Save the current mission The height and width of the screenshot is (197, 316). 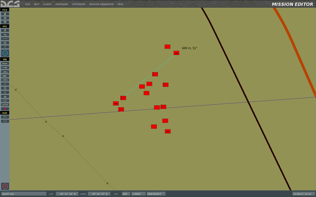click(x=4, y=22)
